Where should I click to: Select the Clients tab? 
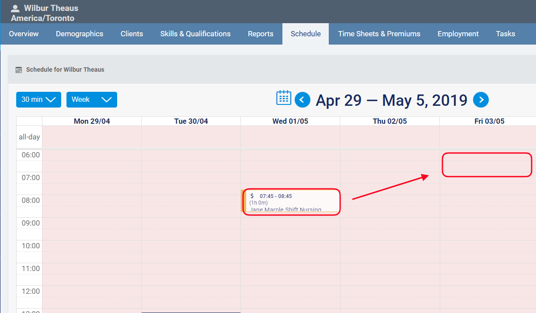(132, 34)
